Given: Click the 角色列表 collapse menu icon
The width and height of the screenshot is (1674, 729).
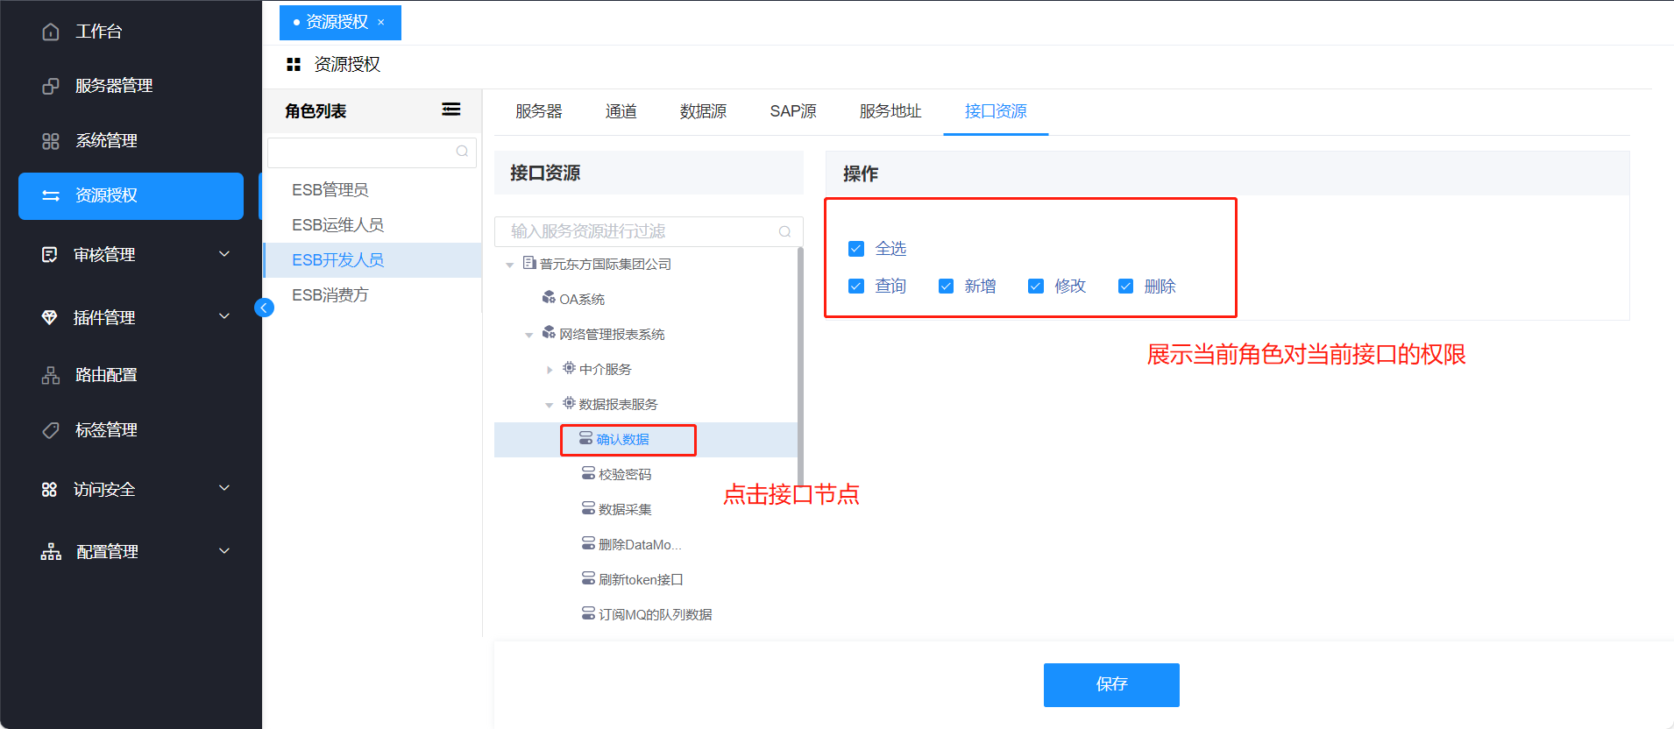Looking at the screenshot, I should (451, 110).
